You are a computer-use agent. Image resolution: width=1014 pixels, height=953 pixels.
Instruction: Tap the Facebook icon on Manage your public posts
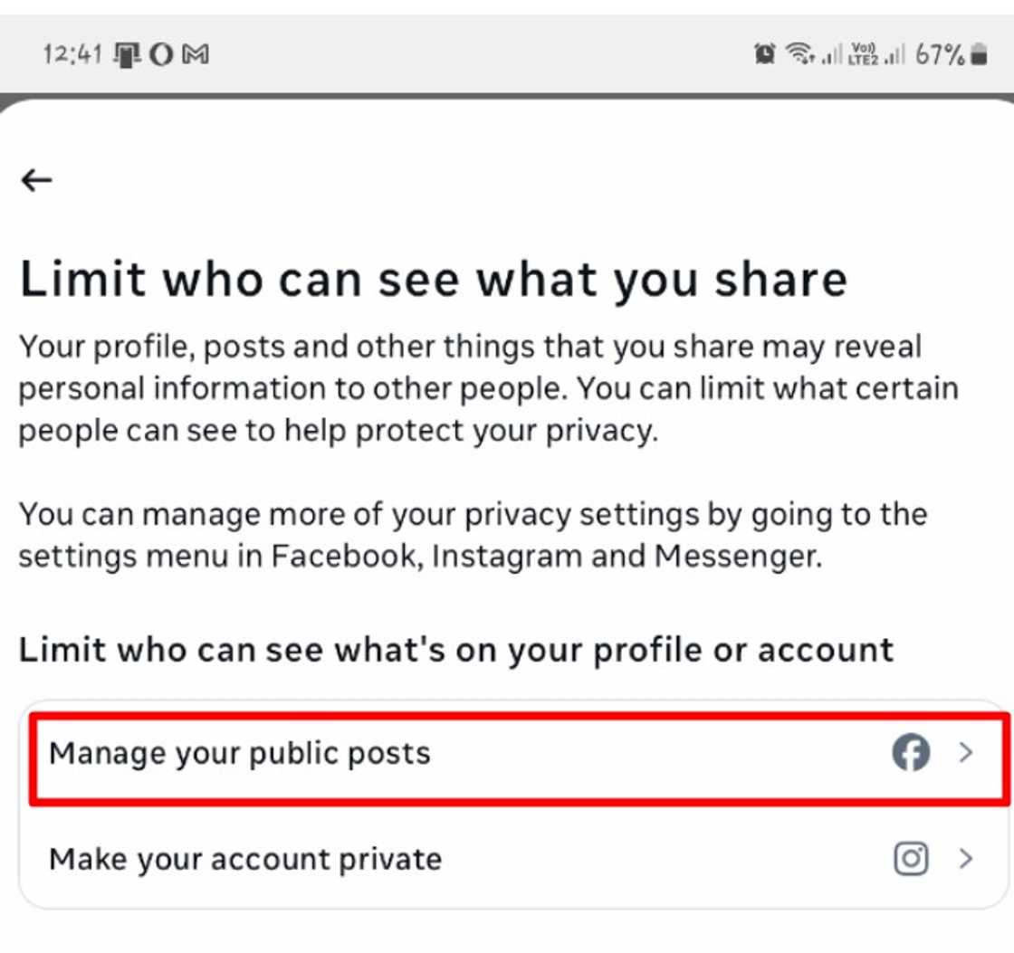(913, 752)
